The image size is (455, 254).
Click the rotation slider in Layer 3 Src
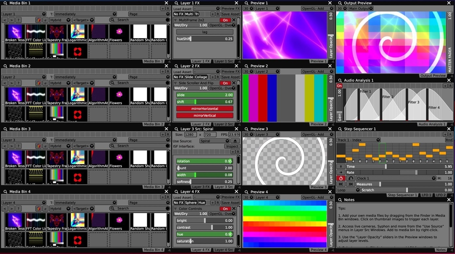click(205, 161)
